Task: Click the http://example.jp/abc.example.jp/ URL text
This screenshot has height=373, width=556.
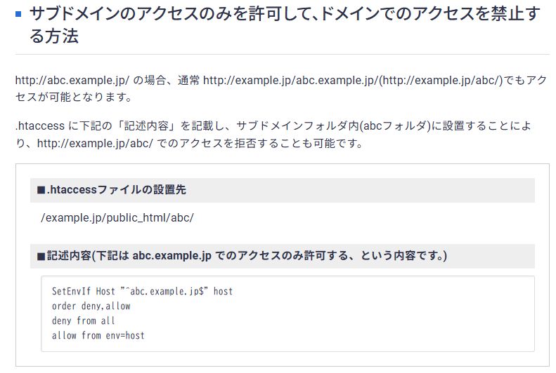Action: click(291, 80)
